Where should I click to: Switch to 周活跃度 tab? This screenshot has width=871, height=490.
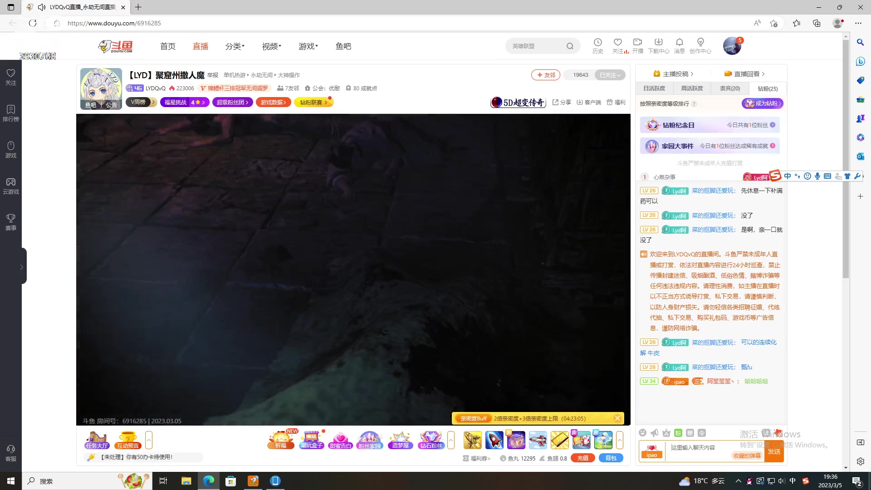click(x=692, y=88)
